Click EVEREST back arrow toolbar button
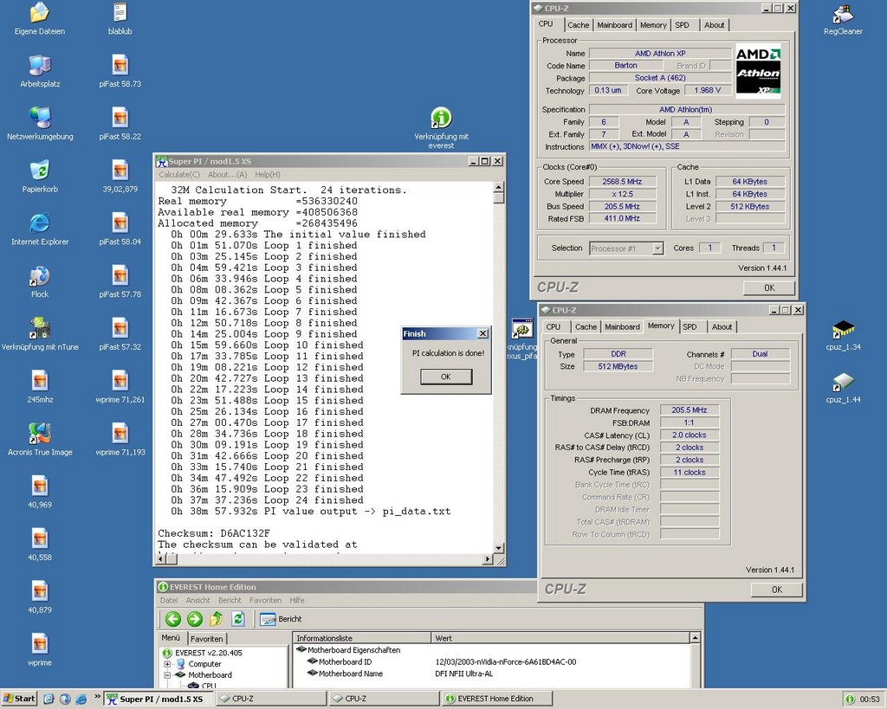The image size is (887, 709). pyautogui.click(x=173, y=619)
